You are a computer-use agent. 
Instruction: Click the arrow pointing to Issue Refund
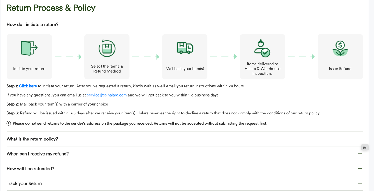click(301, 57)
